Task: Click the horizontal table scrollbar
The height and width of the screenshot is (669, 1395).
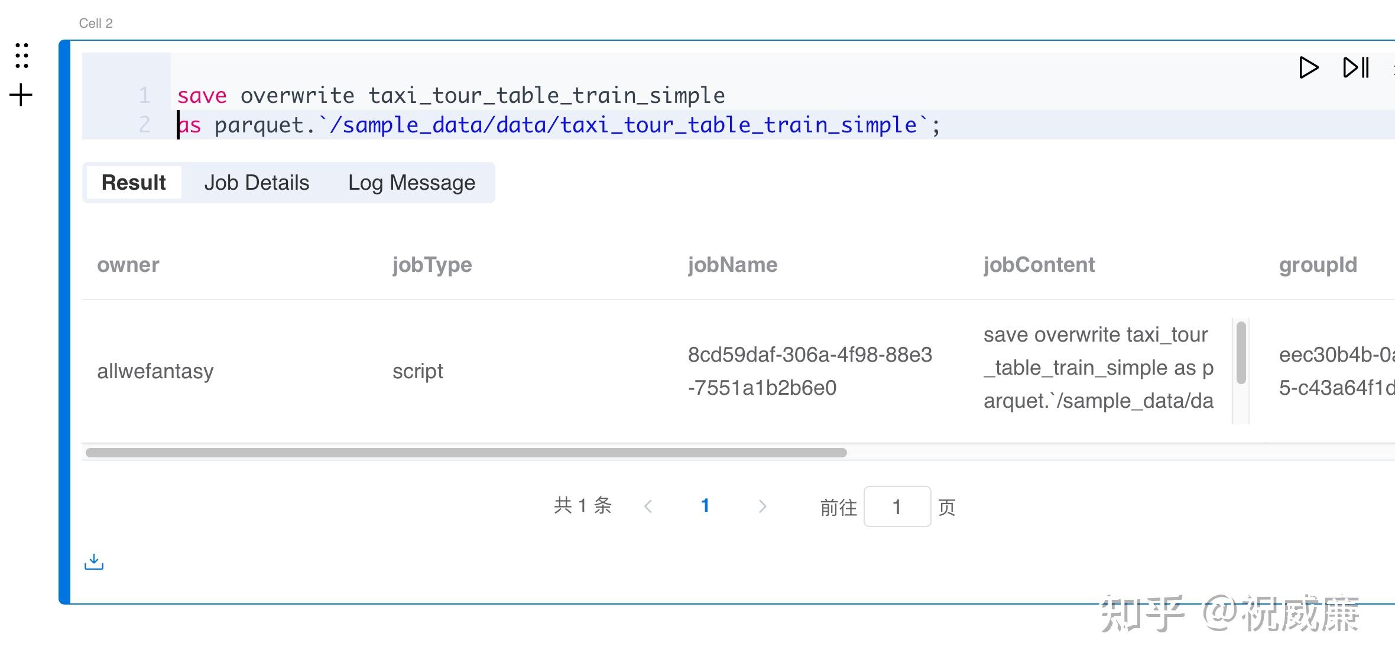Action: pos(466,453)
